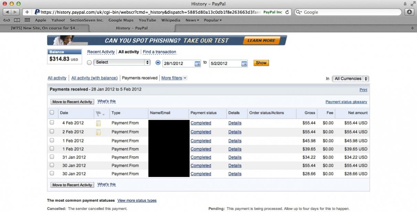Screen dimensions: 417x212
Task: Tick the checkbox for the $28.66 payment
Action: (x=52, y=173)
